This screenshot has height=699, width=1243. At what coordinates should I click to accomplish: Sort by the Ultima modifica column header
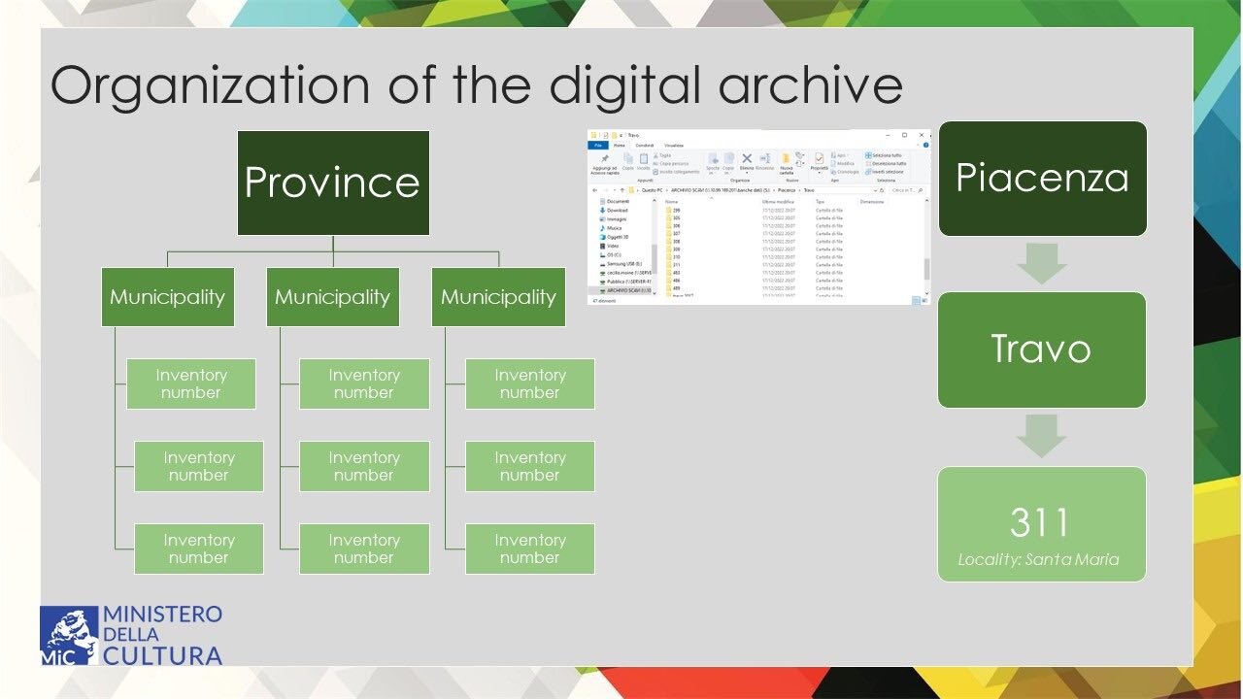click(x=780, y=201)
